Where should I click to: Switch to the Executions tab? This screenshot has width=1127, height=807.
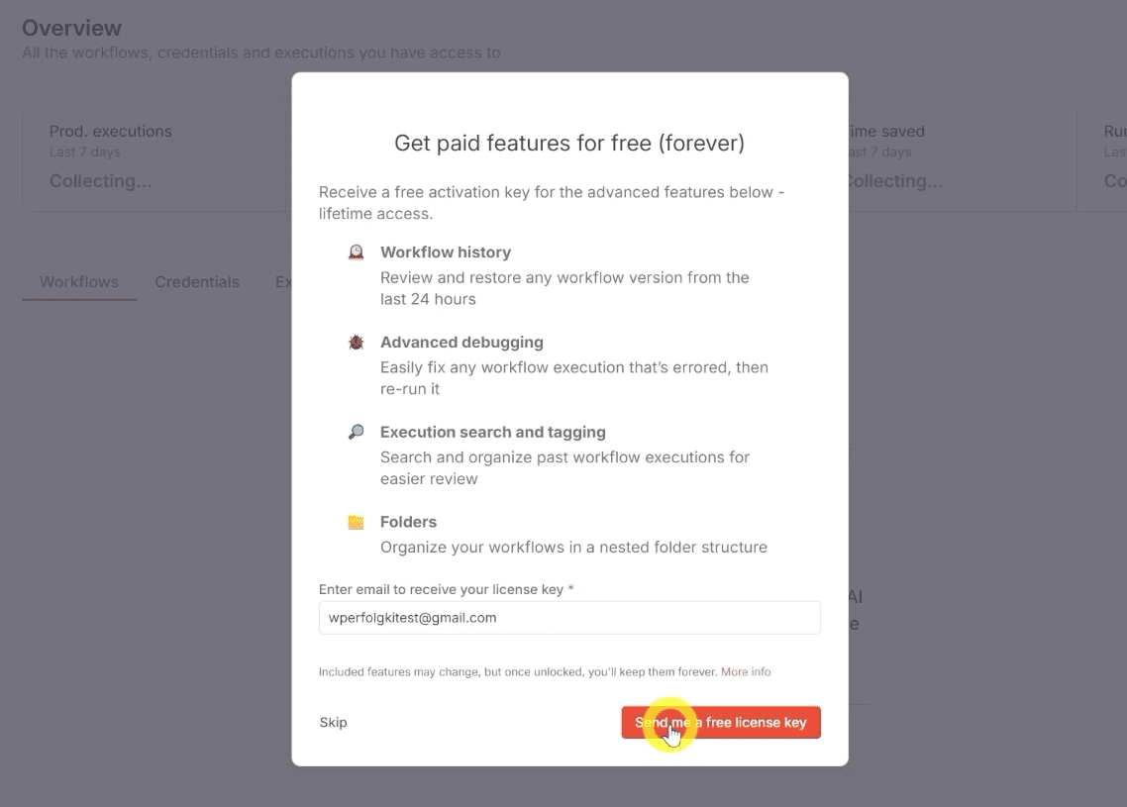tap(284, 282)
